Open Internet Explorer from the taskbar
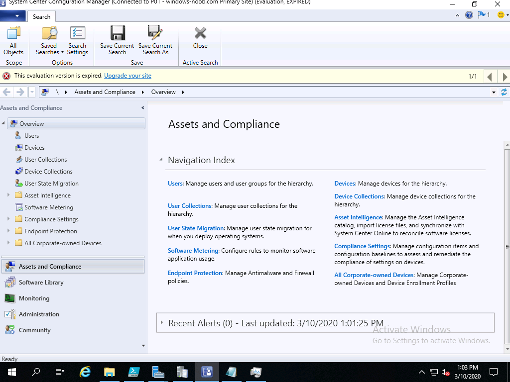Image resolution: width=510 pixels, height=382 pixels. [x=85, y=372]
